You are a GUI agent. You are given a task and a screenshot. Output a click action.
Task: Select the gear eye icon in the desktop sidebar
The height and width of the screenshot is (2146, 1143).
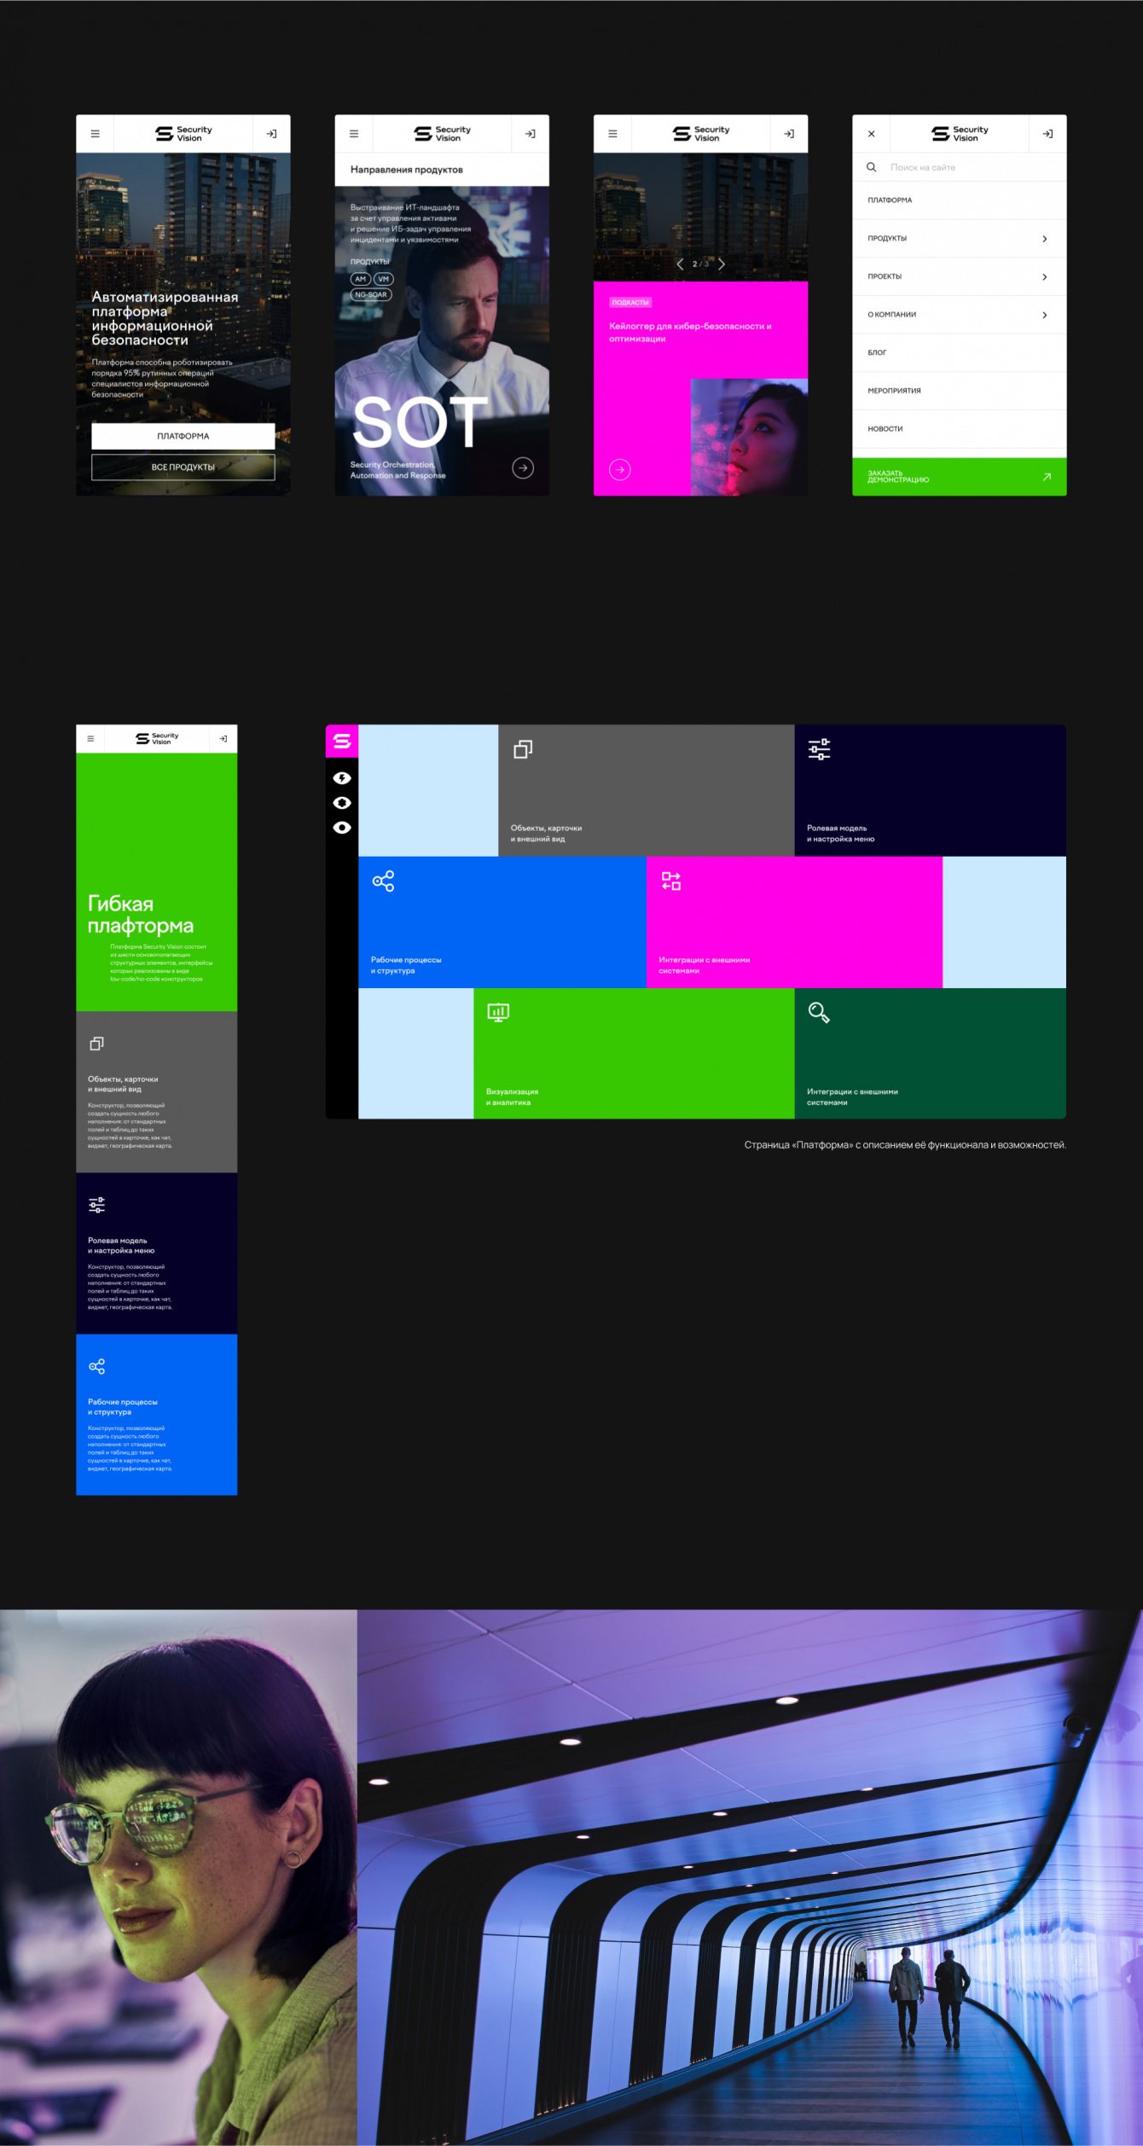point(342,803)
